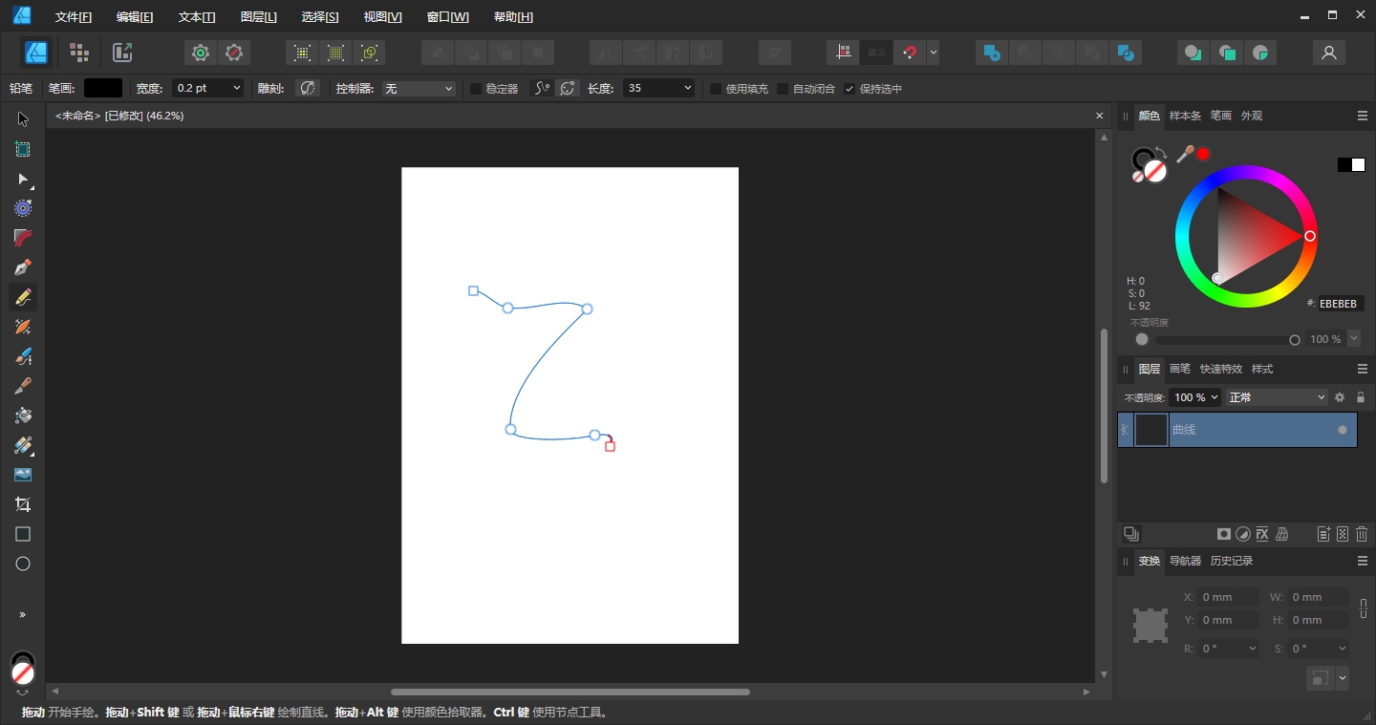1376x725 pixels.
Task: Select the Point Transform tool
Action: [23, 208]
